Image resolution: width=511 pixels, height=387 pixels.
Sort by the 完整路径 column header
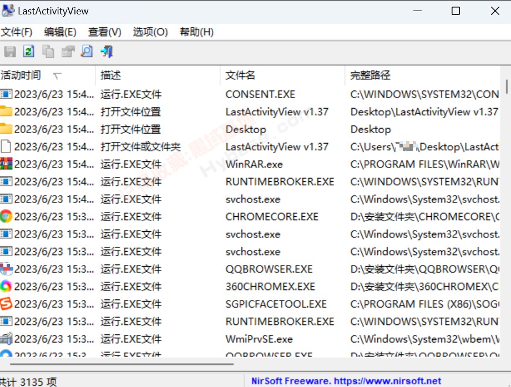click(x=423, y=75)
